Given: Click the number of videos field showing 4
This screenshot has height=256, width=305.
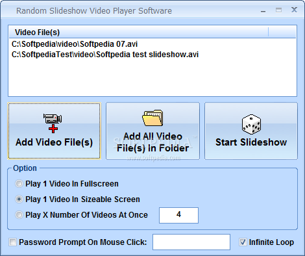Looking at the screenshot, I should pyautogui.click(x=178, y=215).
